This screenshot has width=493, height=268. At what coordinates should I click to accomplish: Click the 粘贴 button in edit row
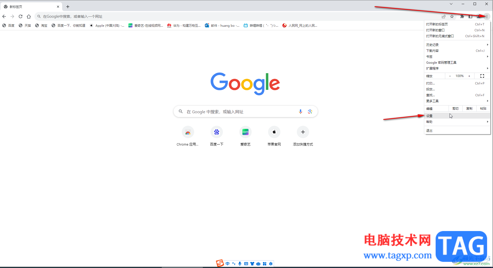(483, 109)
